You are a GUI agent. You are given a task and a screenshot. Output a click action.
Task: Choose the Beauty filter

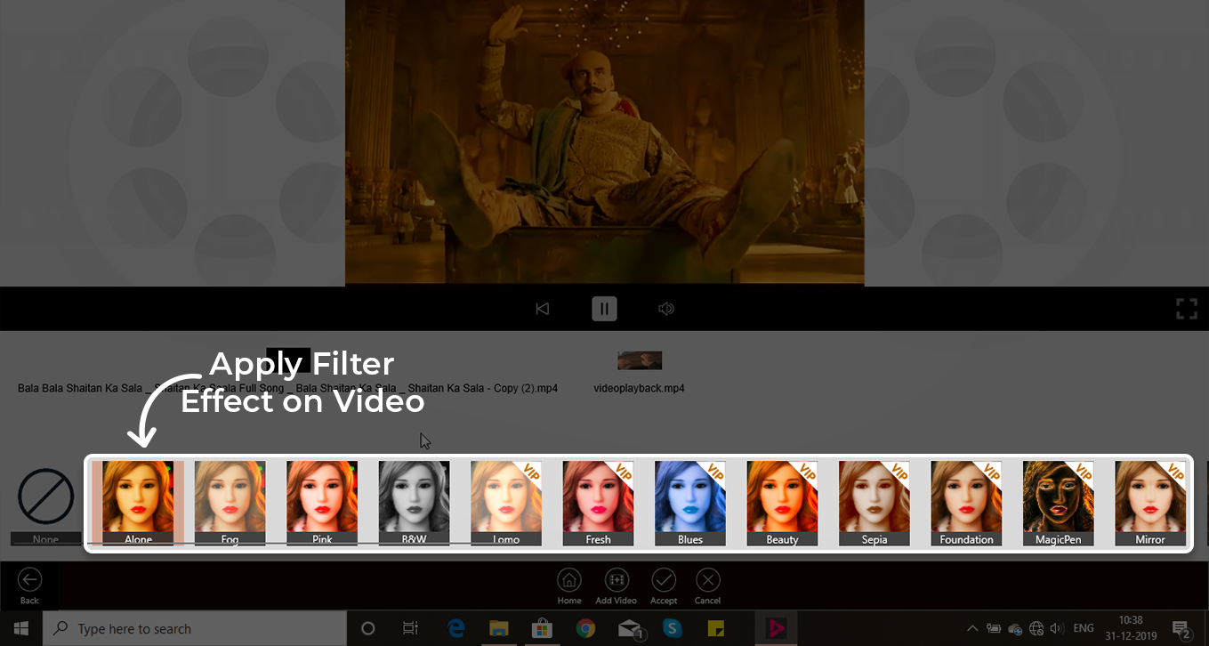pyautogui.click(x=782, y=503)
